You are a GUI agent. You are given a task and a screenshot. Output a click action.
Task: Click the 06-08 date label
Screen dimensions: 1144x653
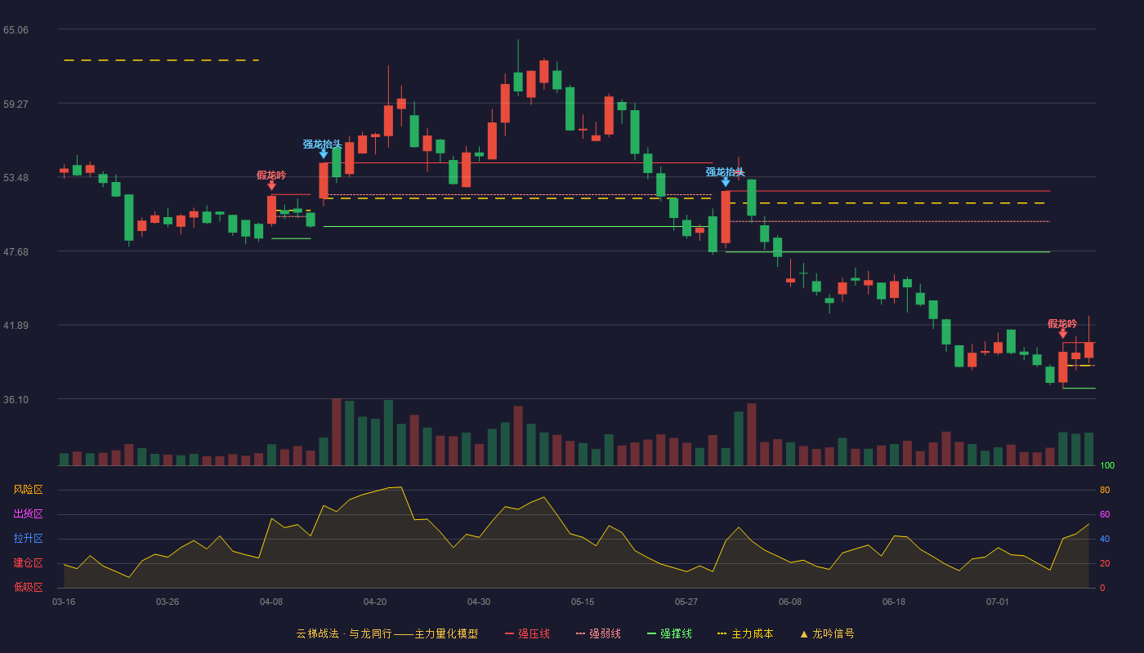click(x=790, y=602)
